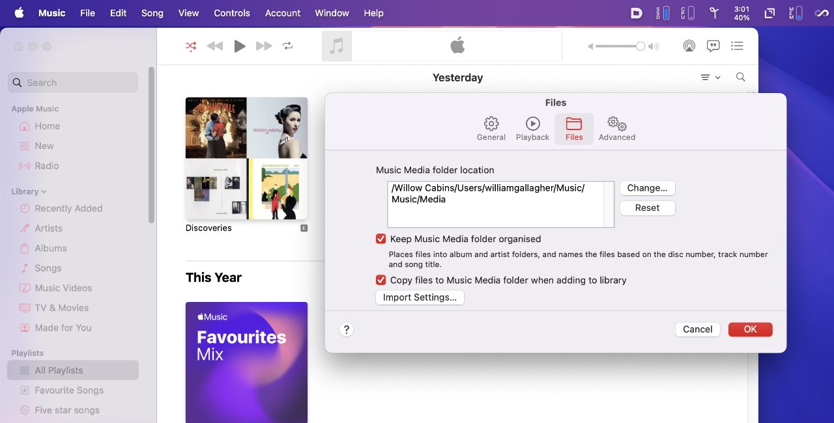The width and height of the screenshot is (834, 423).
Task: Open the Controls menu
Action: [x=232, y=13]
